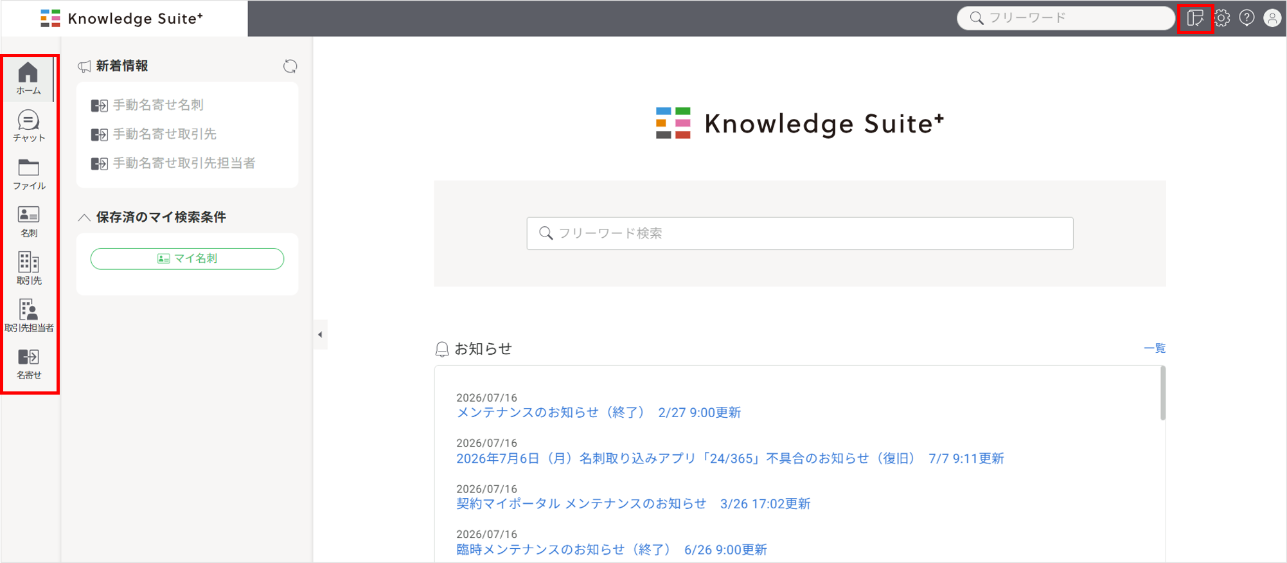Click the 新着情報 heading text
The height and width of the screenshot is (563, 1287).
122,66
